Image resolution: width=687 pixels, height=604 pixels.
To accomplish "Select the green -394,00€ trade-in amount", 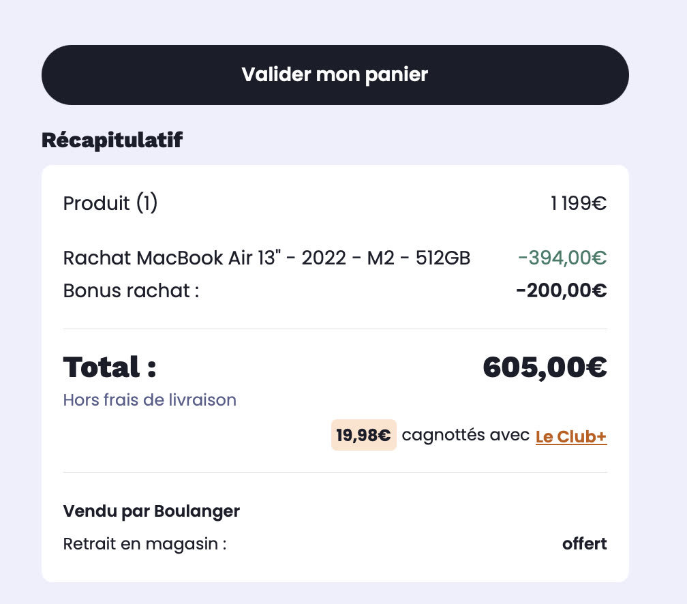I will (x=562, y=258).
